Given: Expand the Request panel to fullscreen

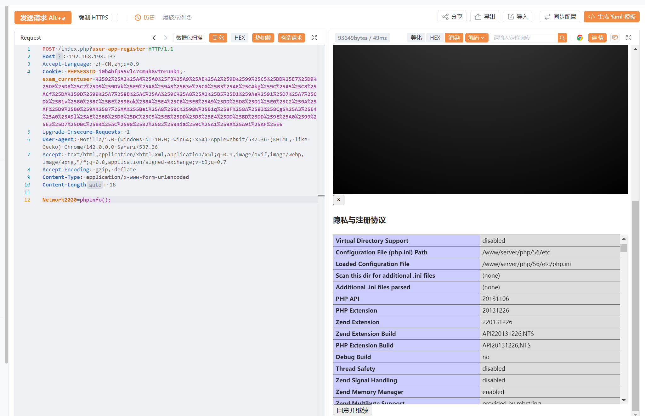Looking at the screenshot, I should click(x=314, y=38).
